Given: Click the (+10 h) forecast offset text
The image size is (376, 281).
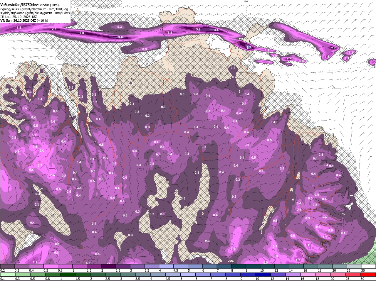Looking at the screenshot, I should point(43,21).
